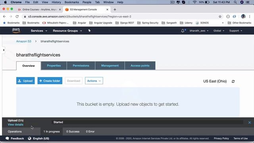Open the People menu in menu bar
Viewport: 254px width, 143px height.
pos(87,2)
